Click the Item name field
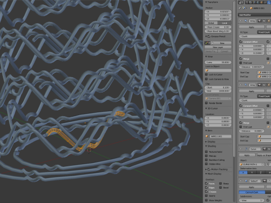This screenshot has width=271, height=203. tap(220, 136)
